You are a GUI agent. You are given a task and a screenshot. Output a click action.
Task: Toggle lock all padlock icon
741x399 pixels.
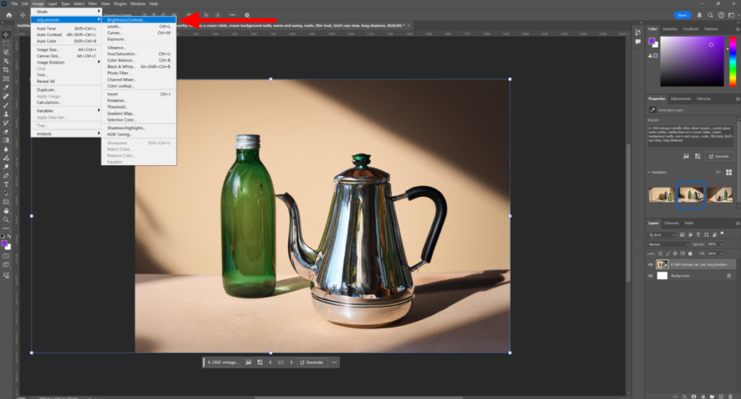690,254
